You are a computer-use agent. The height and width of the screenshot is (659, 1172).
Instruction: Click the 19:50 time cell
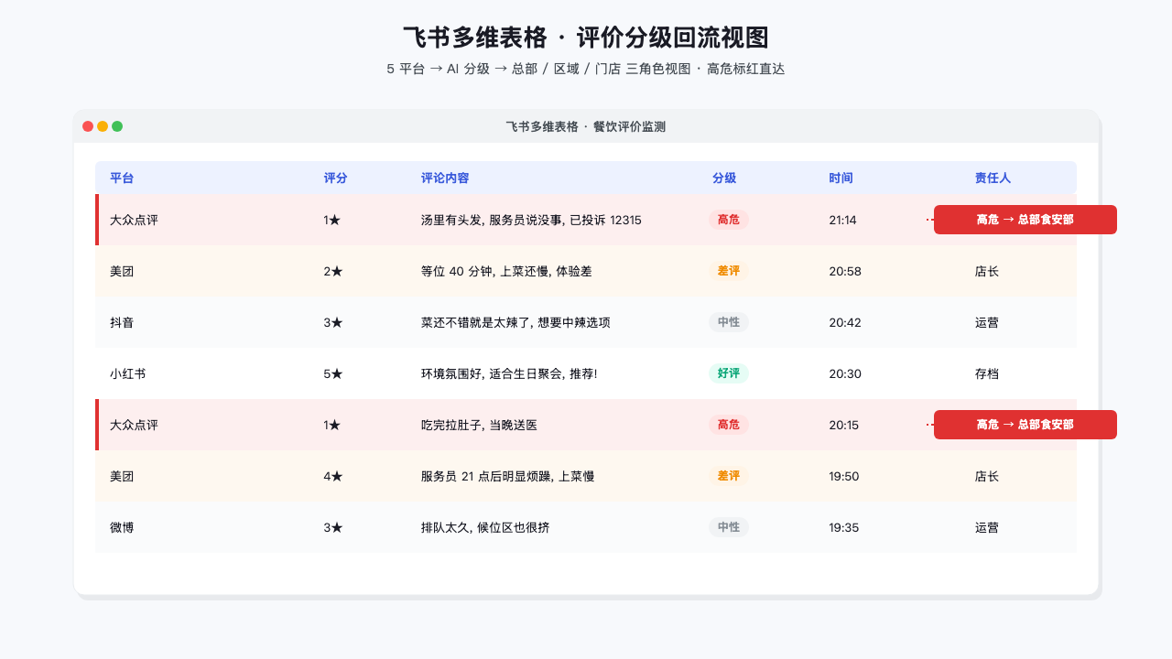click(x=844, y=476)
